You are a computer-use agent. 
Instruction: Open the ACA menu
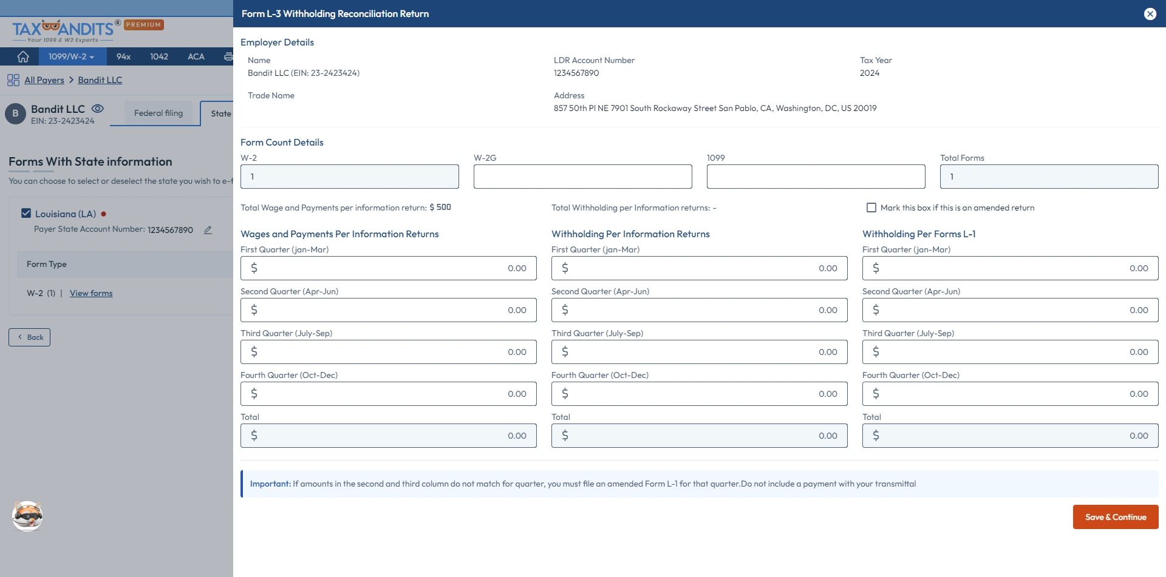(196, 56)
